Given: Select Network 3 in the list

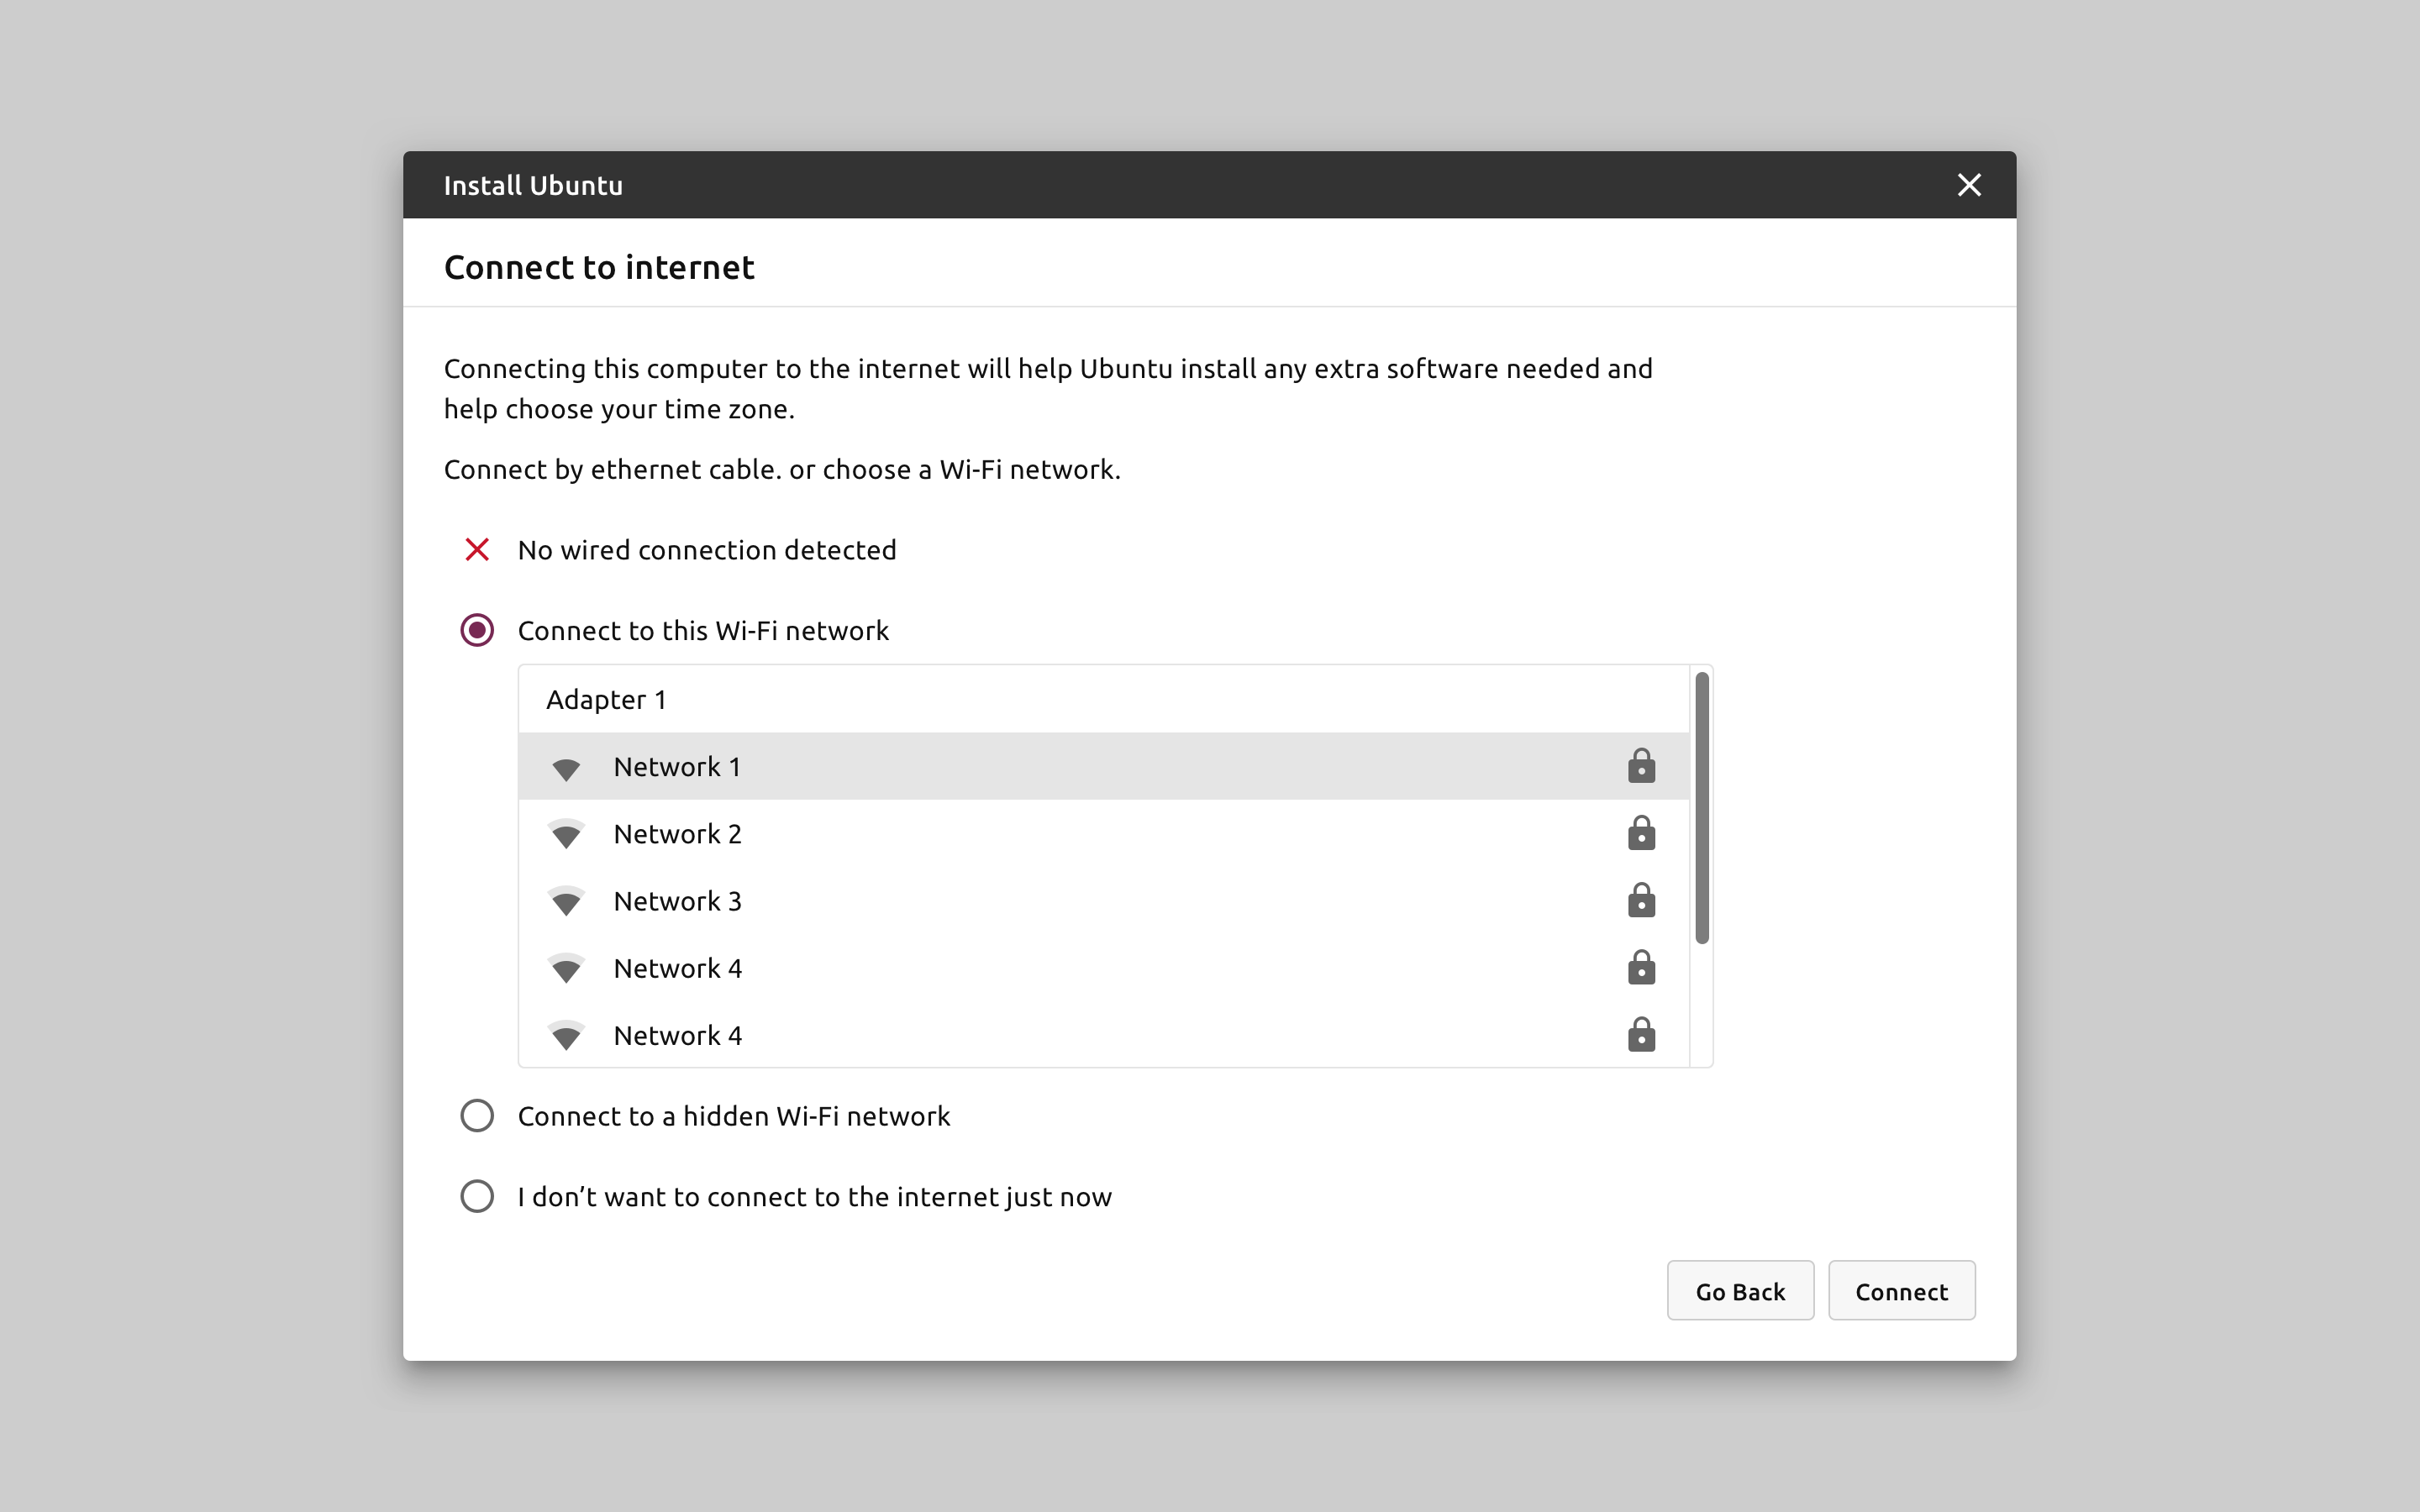Looking at the screenshot, I should click(678, 901).
